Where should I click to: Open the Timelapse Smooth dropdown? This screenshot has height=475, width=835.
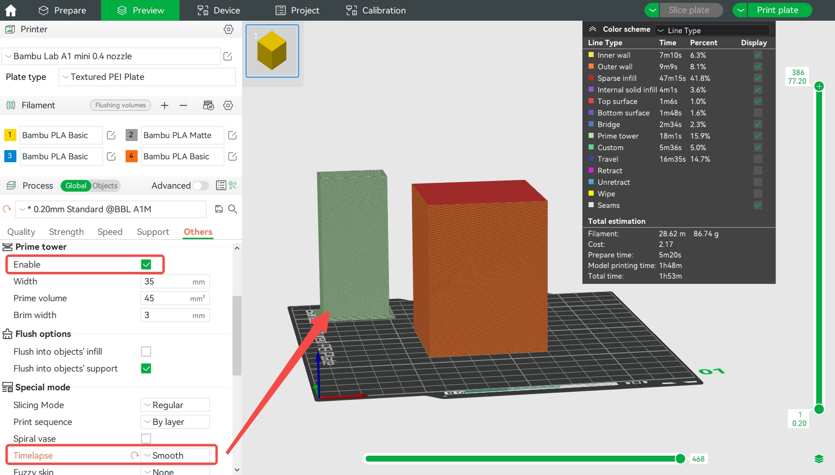pyautogui.click(x=175, y=455)
